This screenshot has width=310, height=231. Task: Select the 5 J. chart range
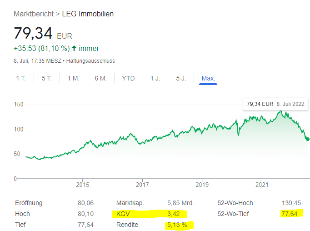pos(181,78)
